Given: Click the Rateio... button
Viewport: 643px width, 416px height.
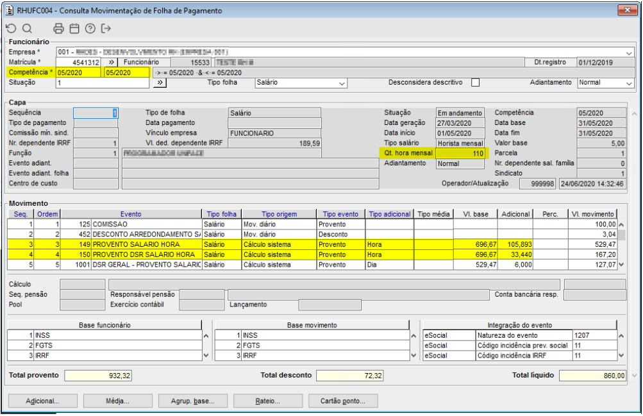Looking at the screenshot, I should 267,401.
